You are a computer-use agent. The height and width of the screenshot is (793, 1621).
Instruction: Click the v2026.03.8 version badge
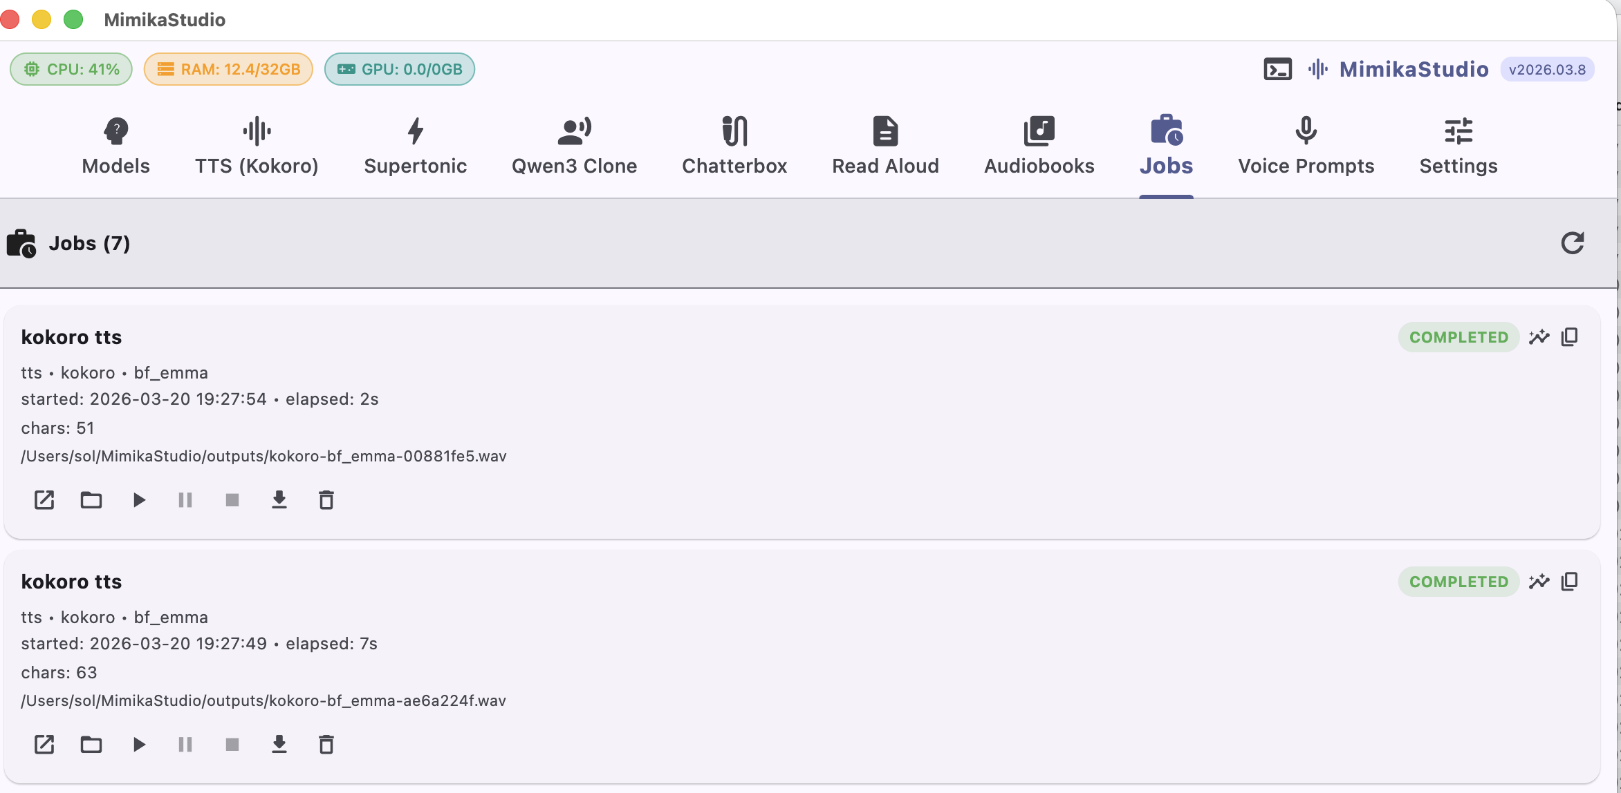[1547, 70]
